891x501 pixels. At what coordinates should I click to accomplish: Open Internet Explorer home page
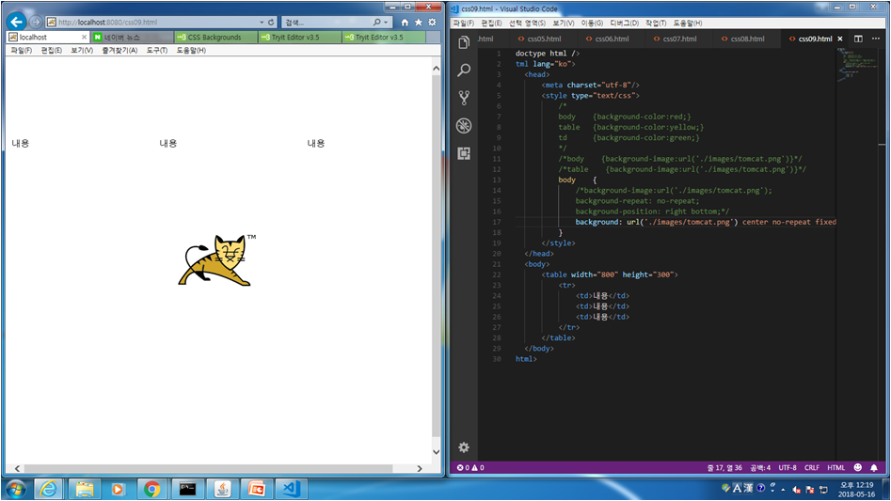tap(405, 23)
